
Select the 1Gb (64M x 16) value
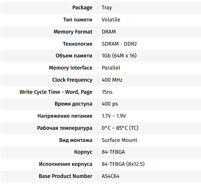tap(119, 56)
